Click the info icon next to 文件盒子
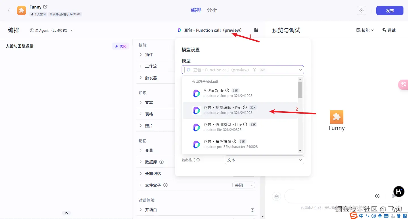 click(x=165, y=185)
